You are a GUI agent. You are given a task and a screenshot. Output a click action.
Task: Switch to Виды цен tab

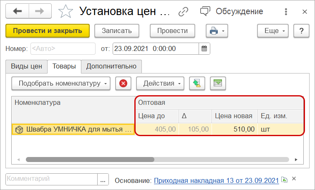click(27, 66)
